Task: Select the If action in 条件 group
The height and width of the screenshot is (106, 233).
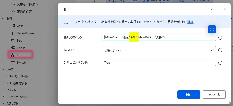Action: point(18,55)
